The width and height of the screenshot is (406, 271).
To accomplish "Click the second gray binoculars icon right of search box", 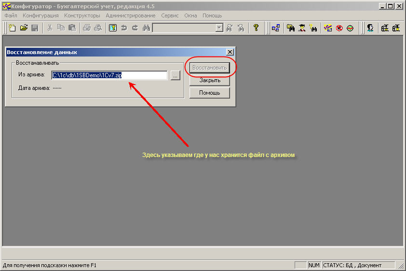I will (241, 28).
